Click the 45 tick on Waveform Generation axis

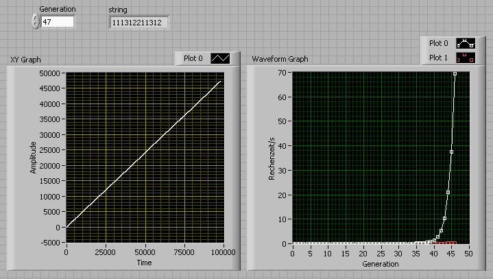tap(451, 254)
